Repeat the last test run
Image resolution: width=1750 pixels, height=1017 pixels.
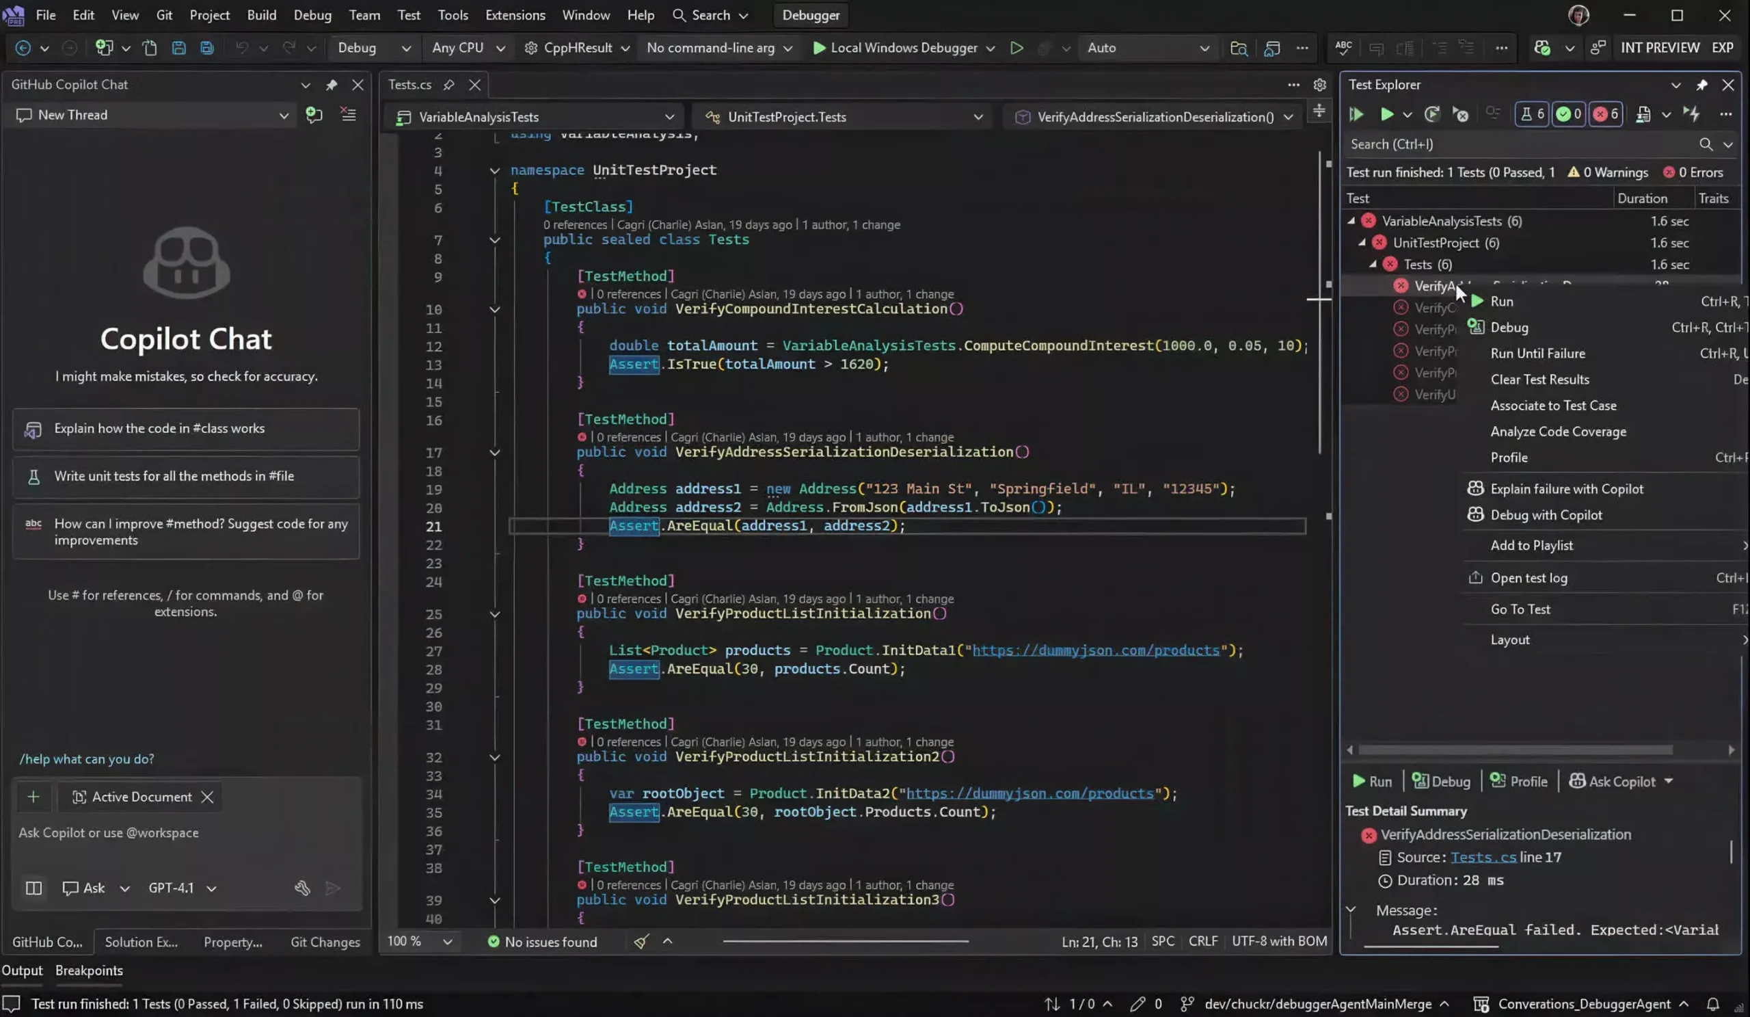(1432, 114)
